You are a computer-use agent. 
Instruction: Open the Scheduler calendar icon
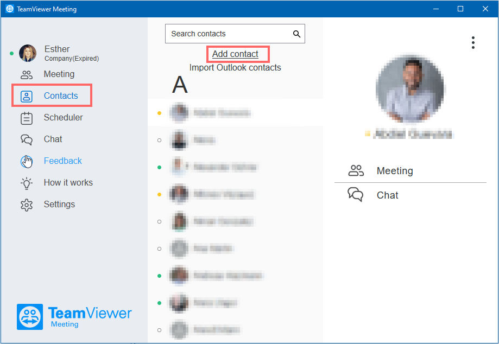(27, 118)
